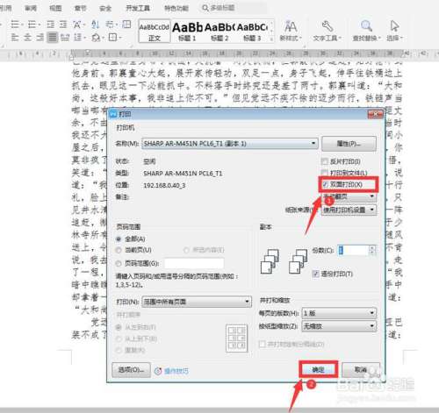Open 每页的版数 pages per sheet dropdown
The height and width of the screenshot is (413, 439).
click(x=339, y=313)
